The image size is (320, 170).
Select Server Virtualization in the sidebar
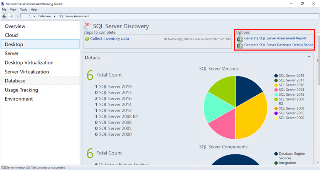40,72
